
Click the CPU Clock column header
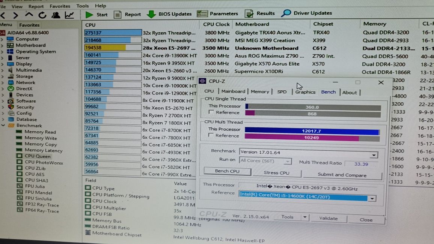click(216, 24)
